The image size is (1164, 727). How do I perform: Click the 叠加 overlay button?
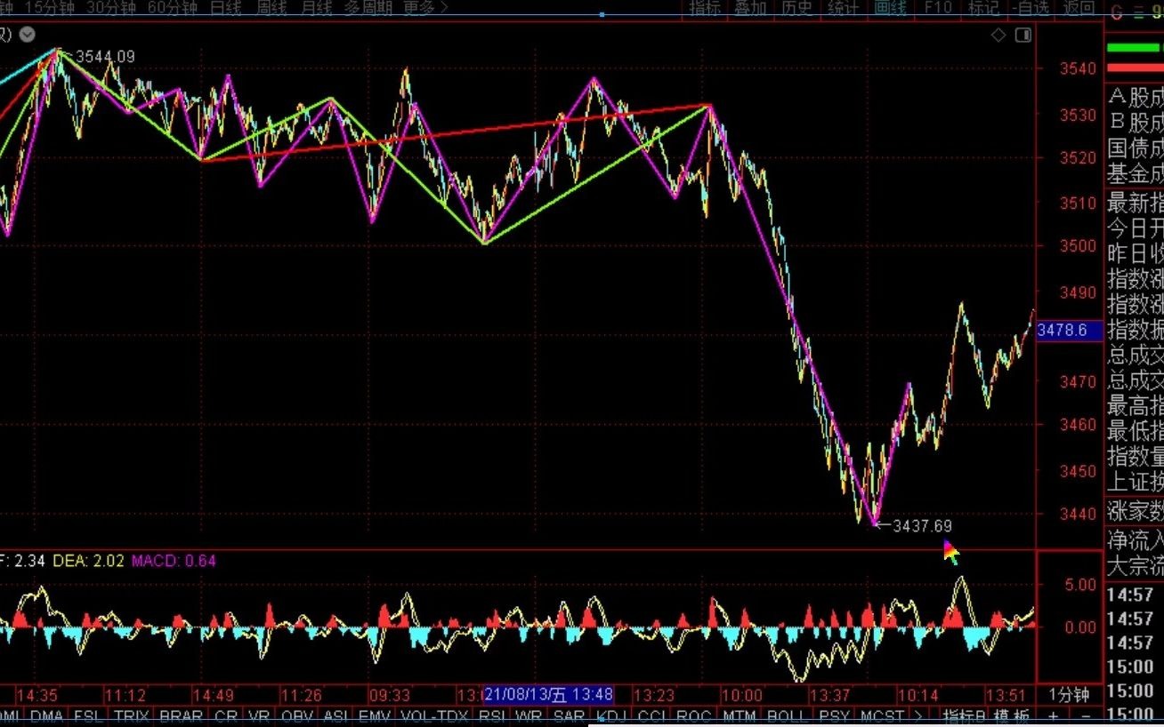tap(751, 8)
